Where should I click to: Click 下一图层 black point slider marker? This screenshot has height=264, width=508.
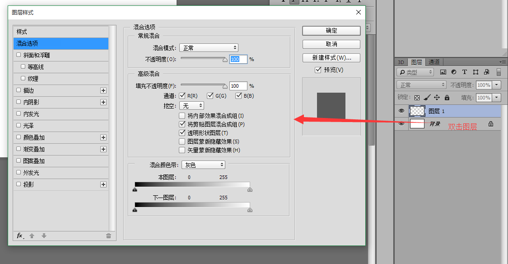click(135, 210)
